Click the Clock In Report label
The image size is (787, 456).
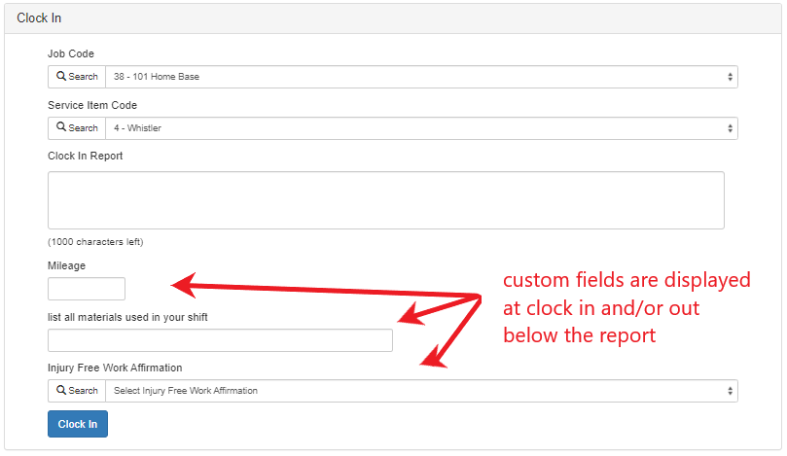pyautogui.click(x=86, y=156)
